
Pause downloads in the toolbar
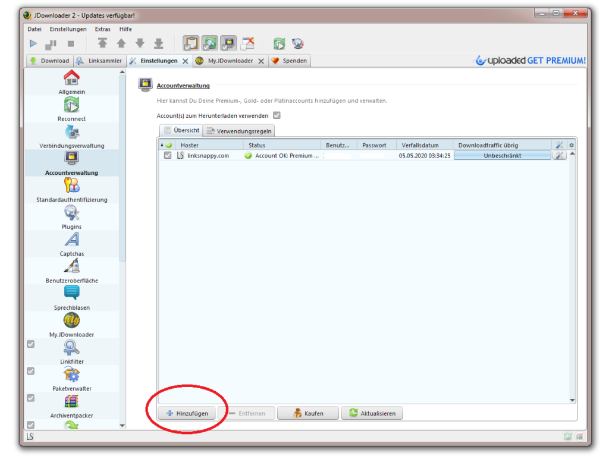[x=51, y=44]
